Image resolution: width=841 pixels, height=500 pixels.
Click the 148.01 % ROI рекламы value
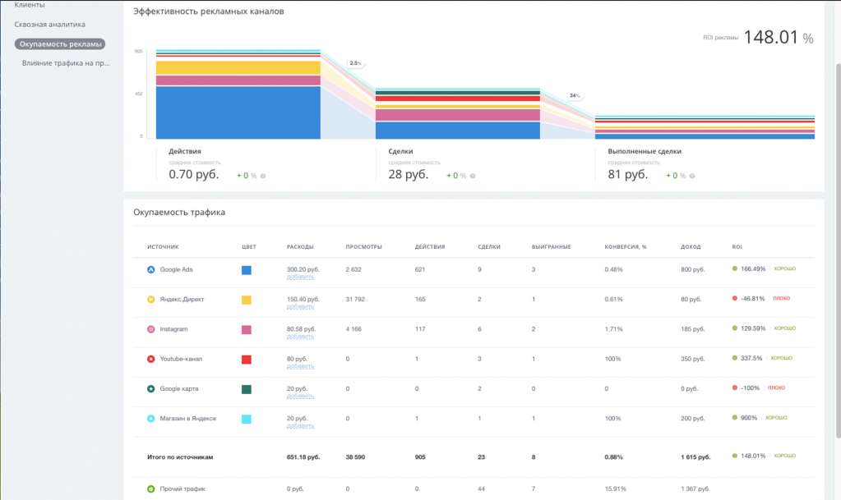(779, 37)
